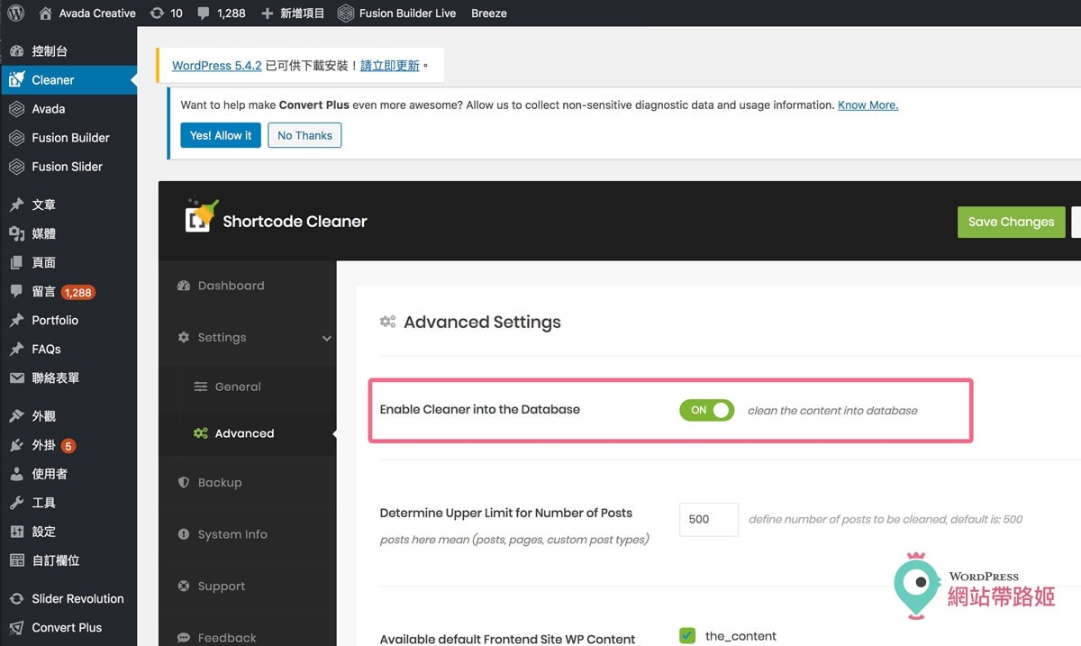The image size is (1081, 646).
Task: Open the updates icon showing 10
Action: (157, 14)
